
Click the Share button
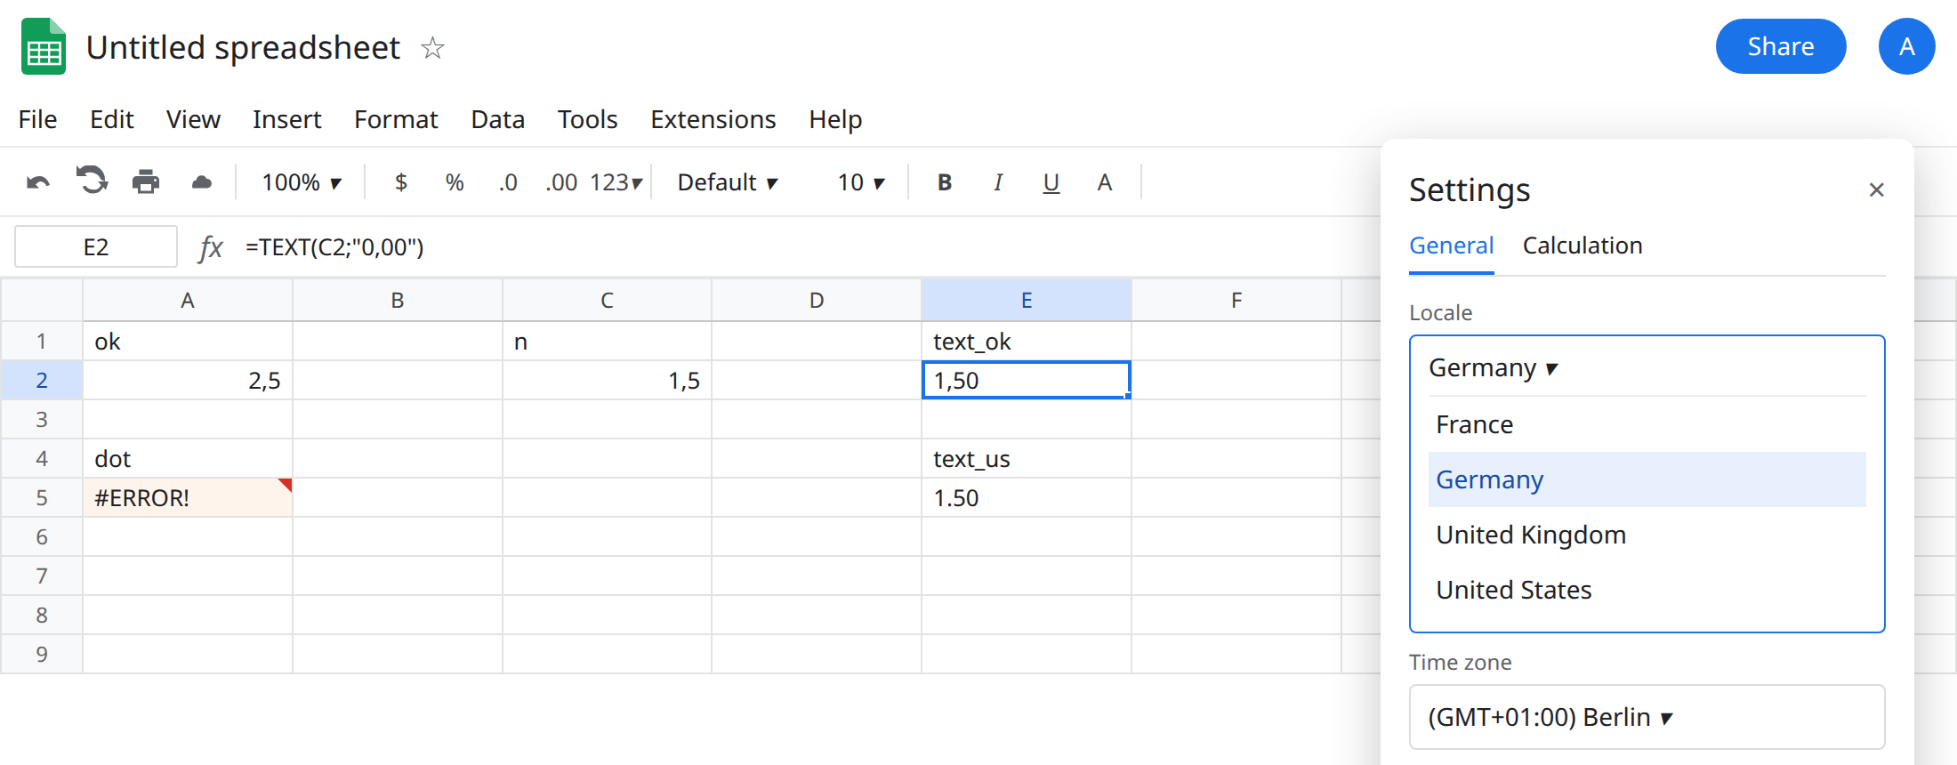[1781, 46]
